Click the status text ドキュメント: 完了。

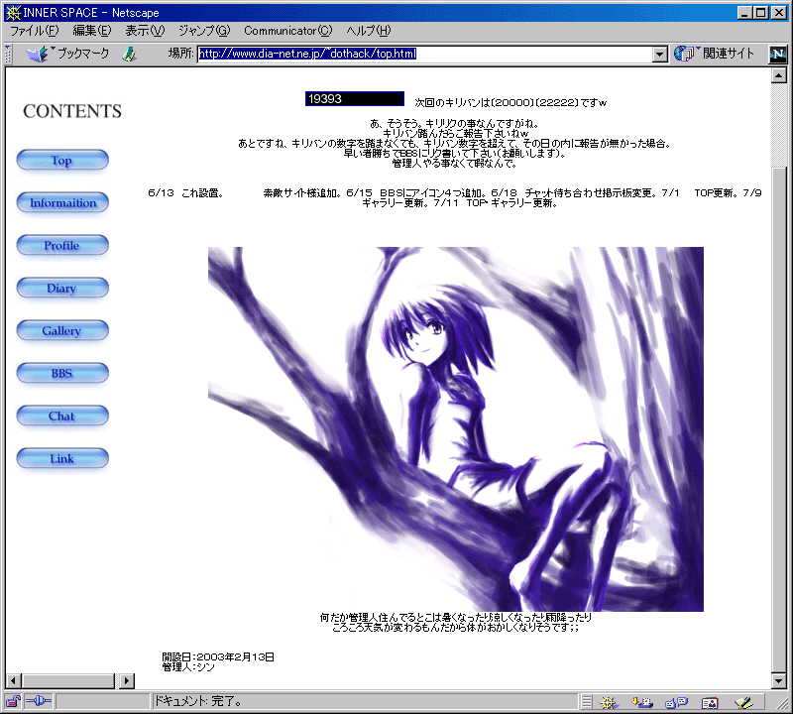coord(198,701)
